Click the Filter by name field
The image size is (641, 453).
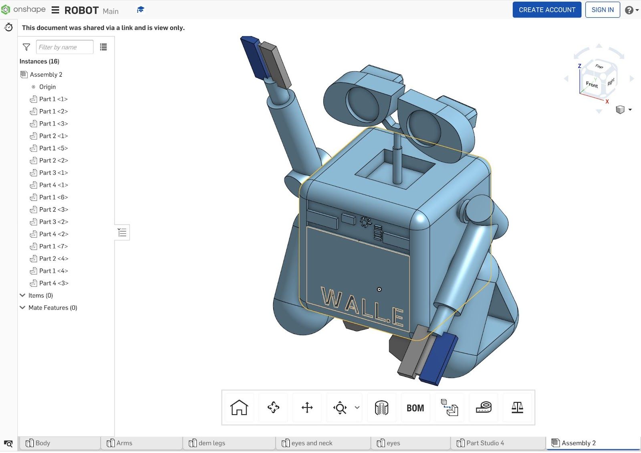click(65, 47)
